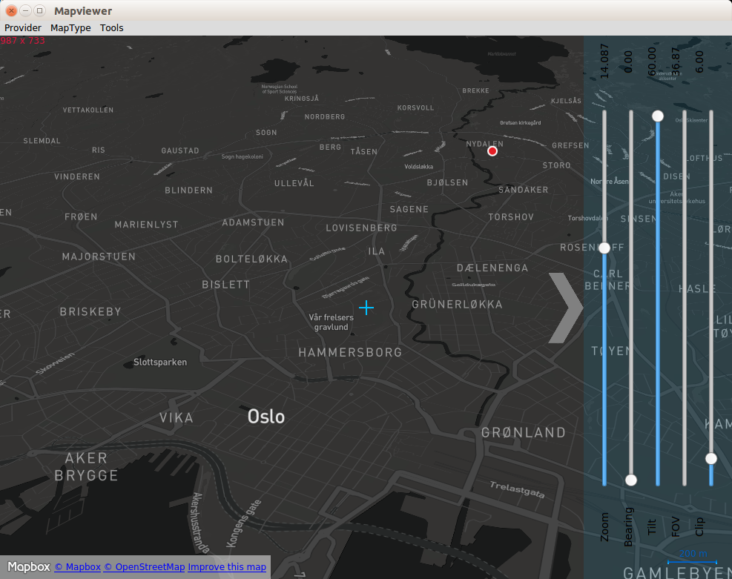Viewport: 732px width, 579px height.
Task: Click the VIKA district label
Action: coord(177,417)
